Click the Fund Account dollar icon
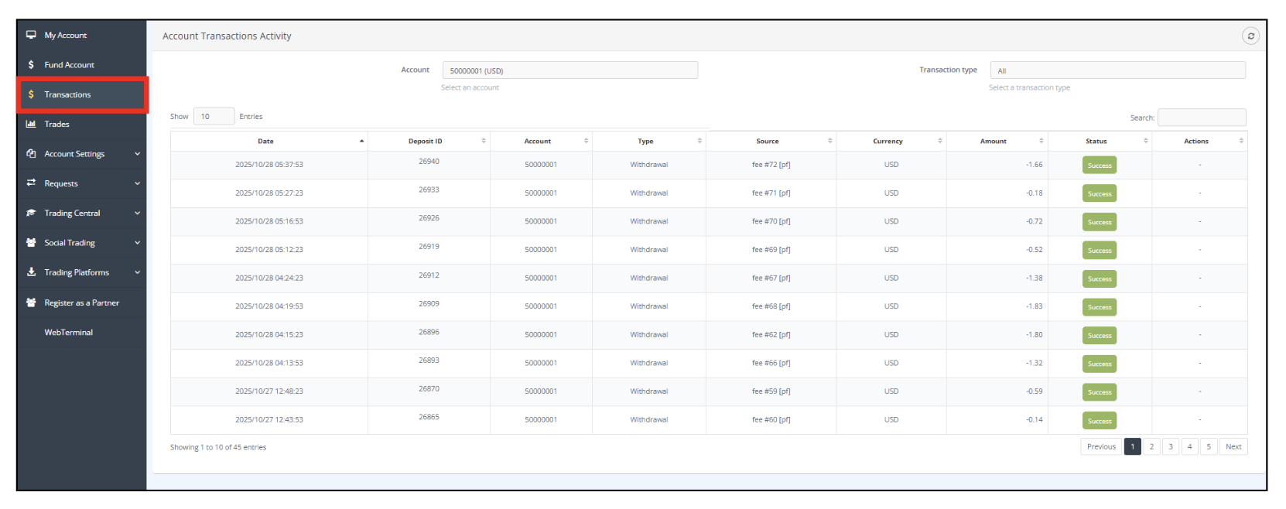 pyautogui.click(x=31, y=65)
